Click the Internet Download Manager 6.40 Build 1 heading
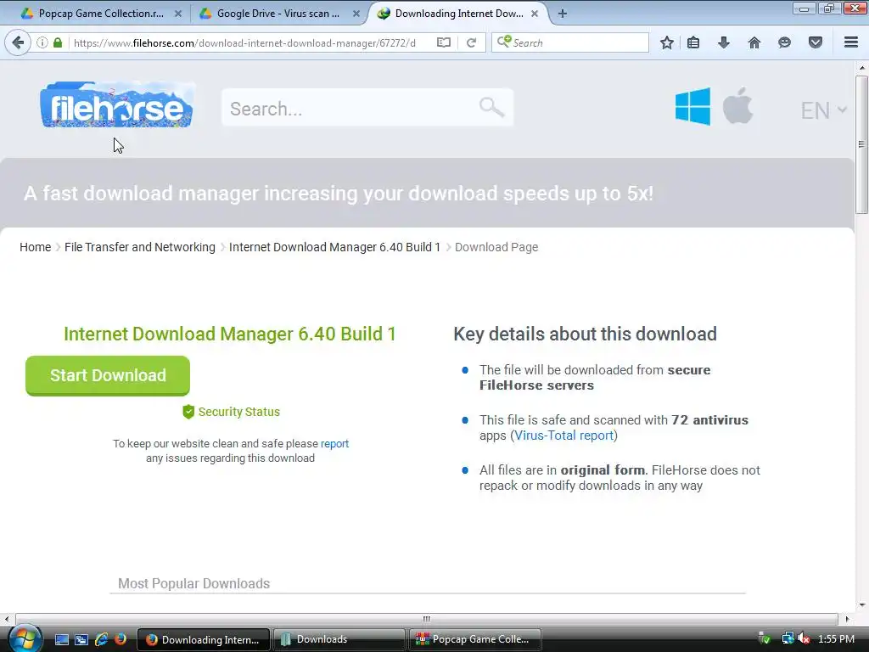Viewport: 869px width, 652px height. 229,334
